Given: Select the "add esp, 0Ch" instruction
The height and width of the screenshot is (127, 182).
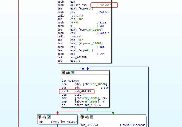Looking at the screenshot, I should [x=70, y=40].
